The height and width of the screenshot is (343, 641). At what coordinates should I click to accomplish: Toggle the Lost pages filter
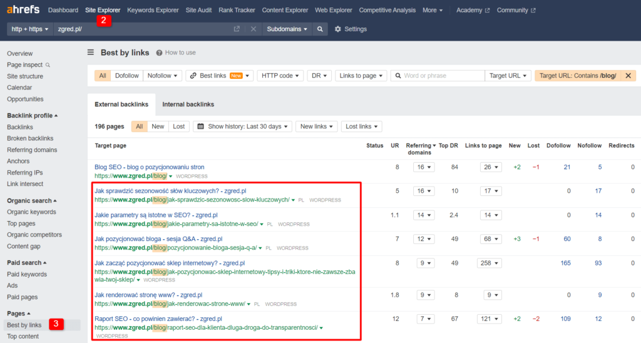coord(179,126)
